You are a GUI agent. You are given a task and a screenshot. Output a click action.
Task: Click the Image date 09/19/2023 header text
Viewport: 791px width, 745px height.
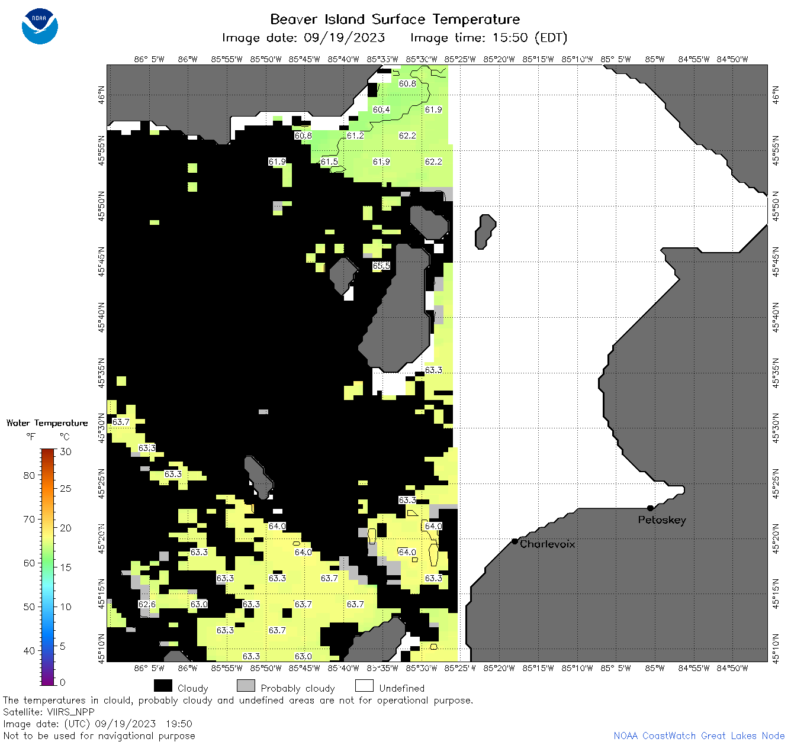click(x=303, y=38)
